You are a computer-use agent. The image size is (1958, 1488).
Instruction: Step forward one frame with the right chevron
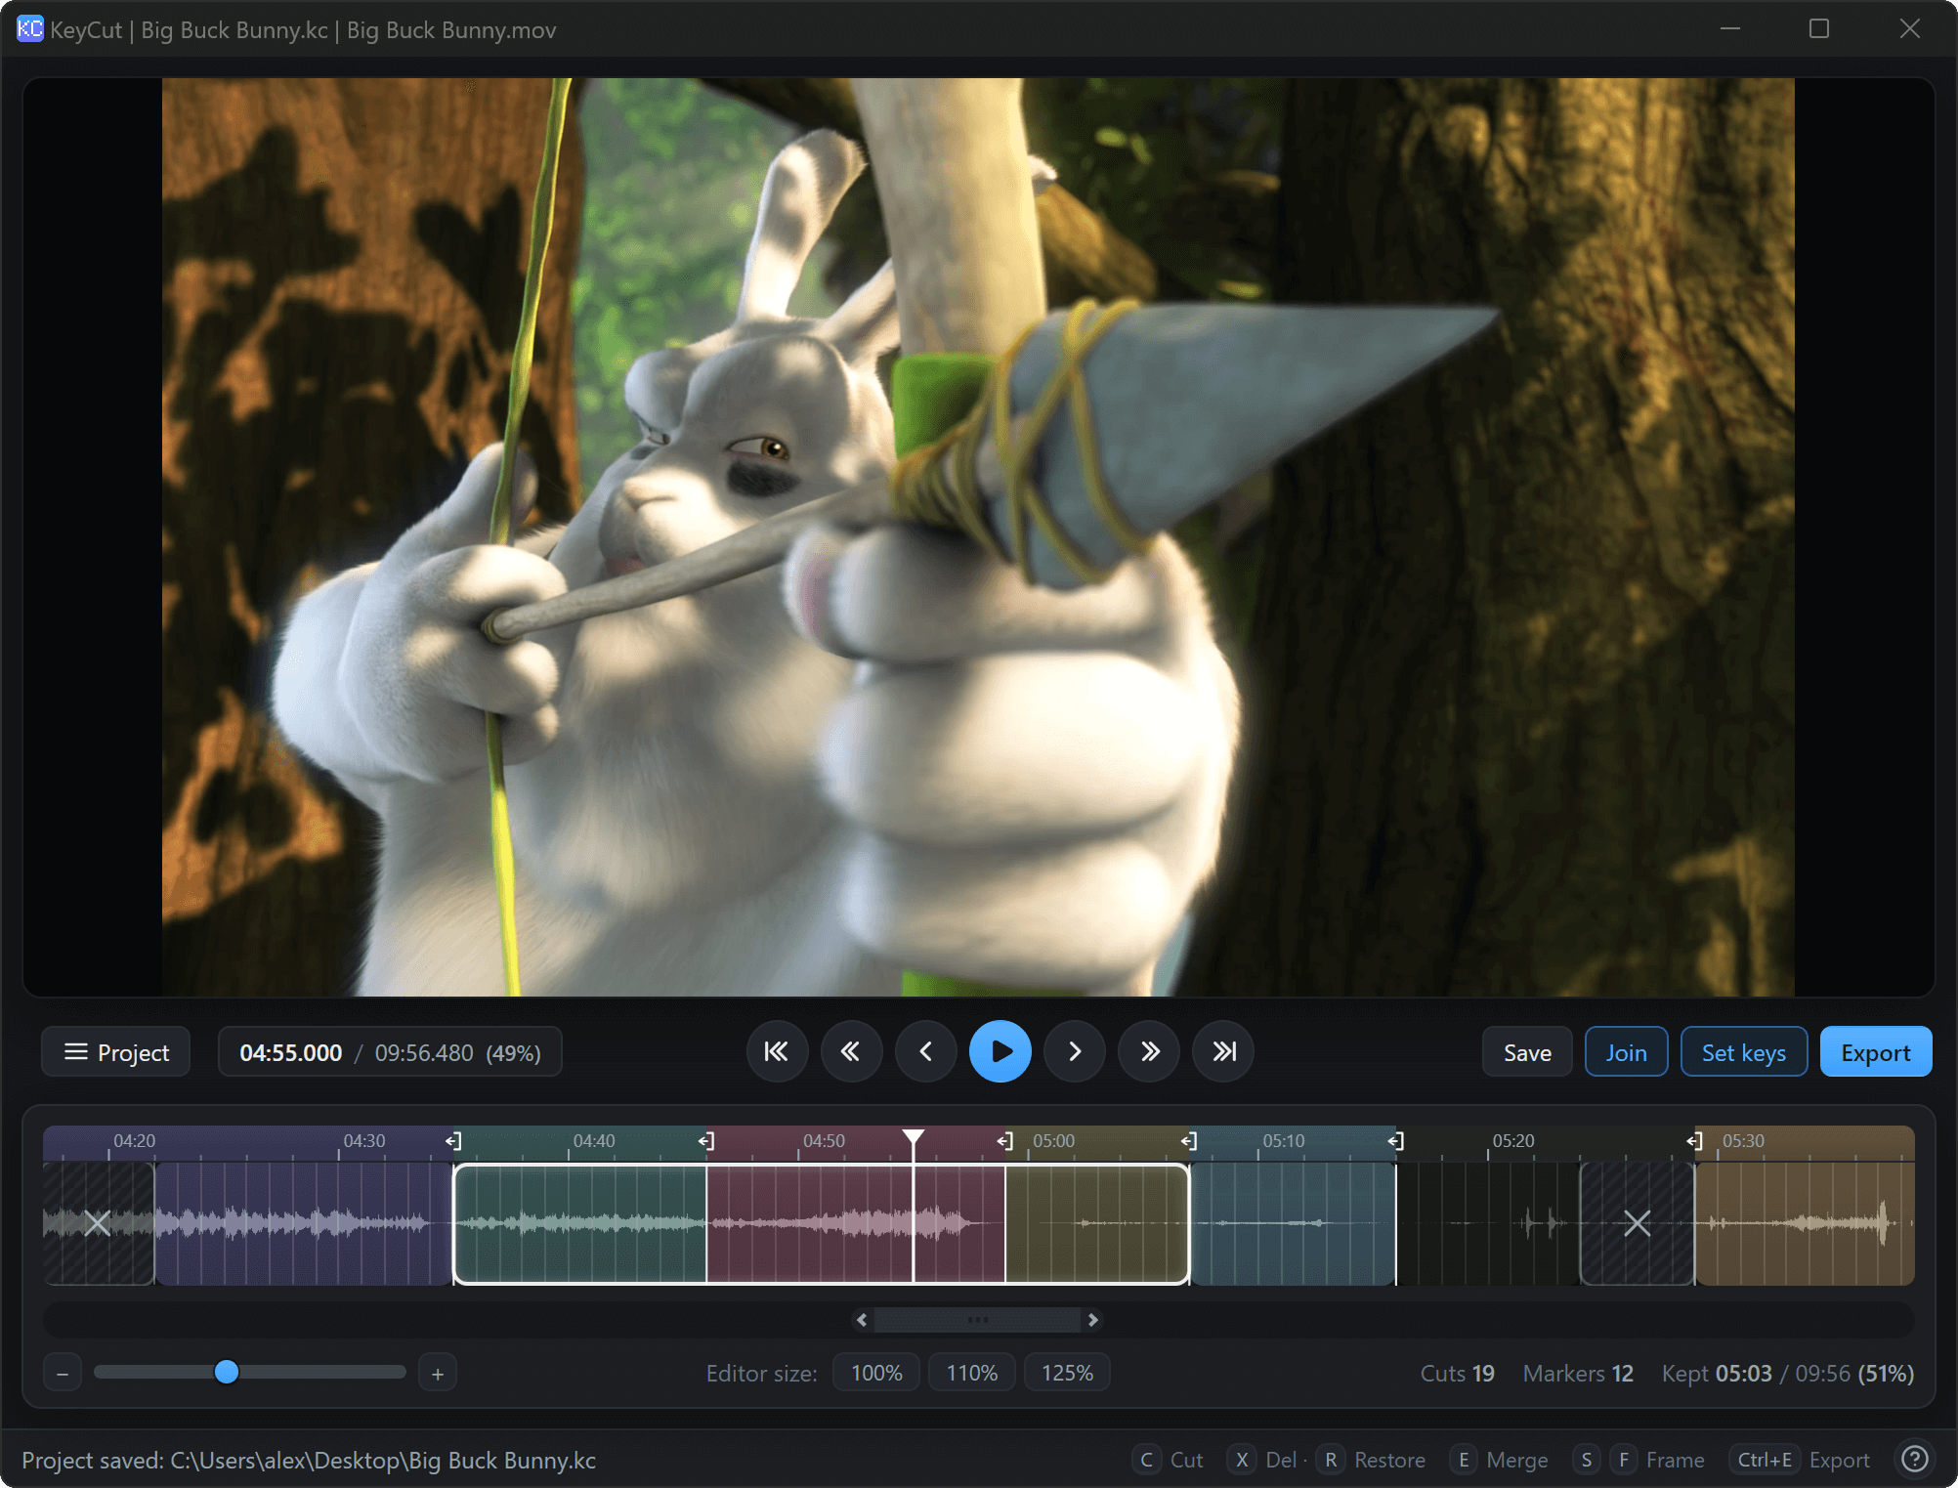1075,1052
